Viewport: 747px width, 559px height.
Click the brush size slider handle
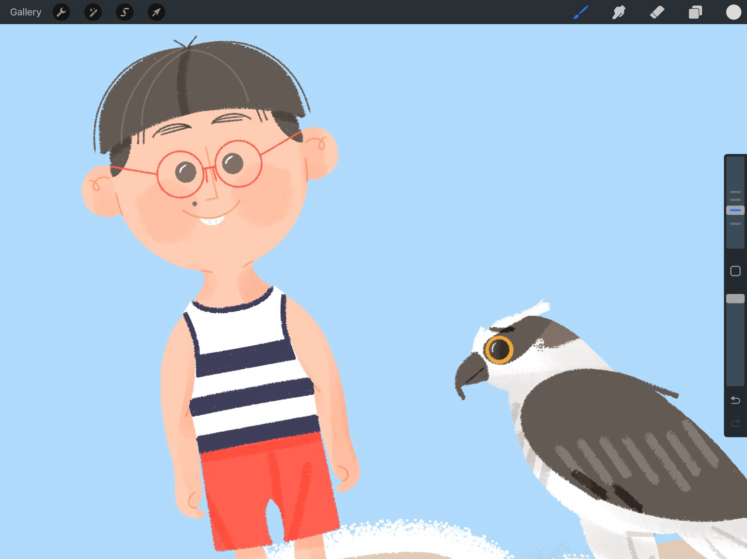[735, 210]
